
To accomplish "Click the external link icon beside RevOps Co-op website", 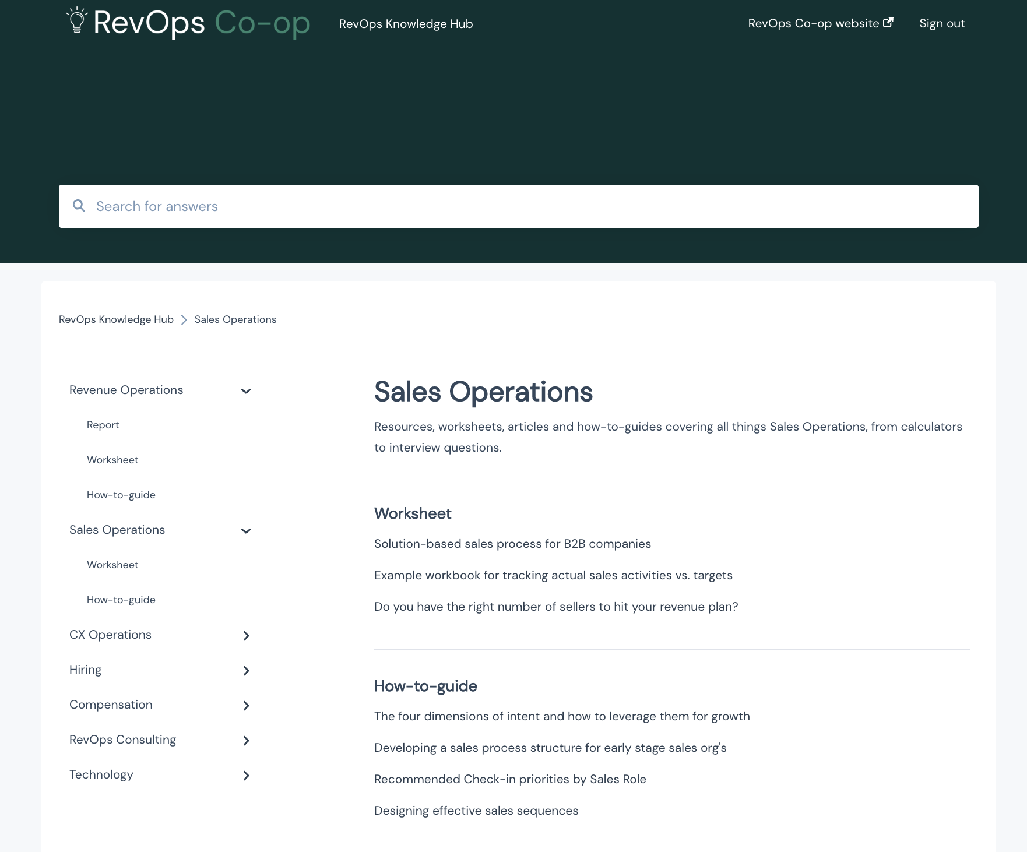I will pos(888,22).
